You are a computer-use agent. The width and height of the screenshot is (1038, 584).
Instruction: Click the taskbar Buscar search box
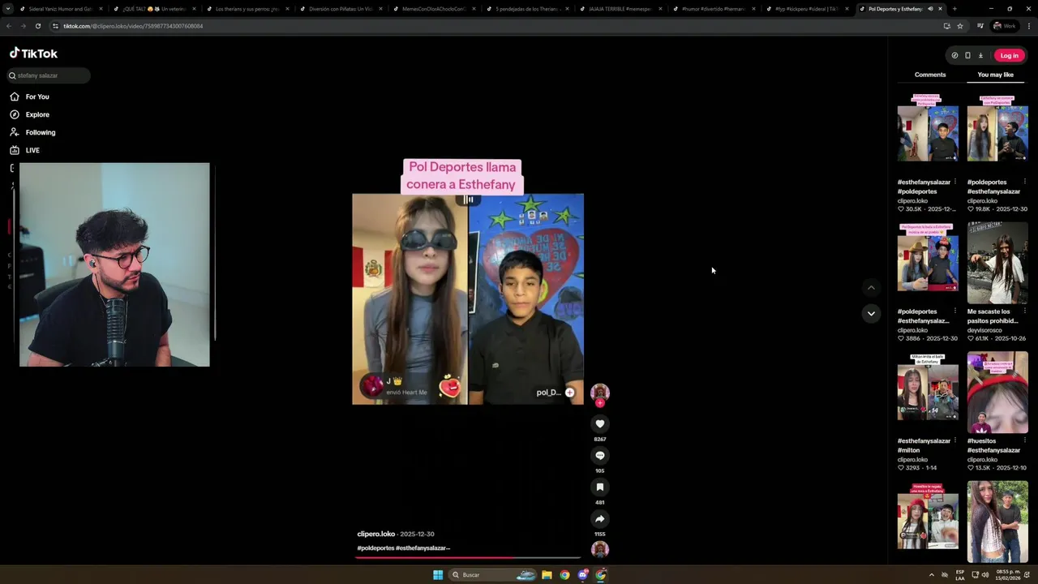pos(492,574)
